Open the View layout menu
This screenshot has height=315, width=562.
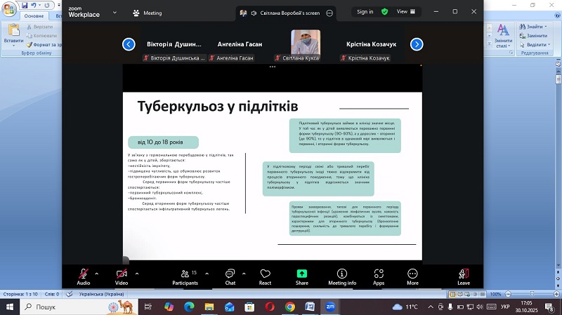(x=405, y=12)
